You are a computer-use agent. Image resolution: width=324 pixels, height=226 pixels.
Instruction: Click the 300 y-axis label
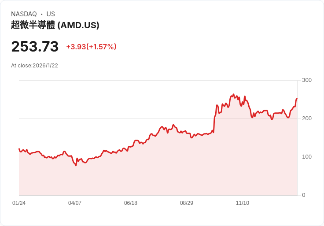pyautogui.click(x=307, y=80)
